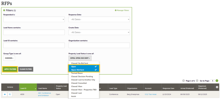Open table settings gear icon
The width and height of the screenshot is (220, 99).
tap(217, 87)
